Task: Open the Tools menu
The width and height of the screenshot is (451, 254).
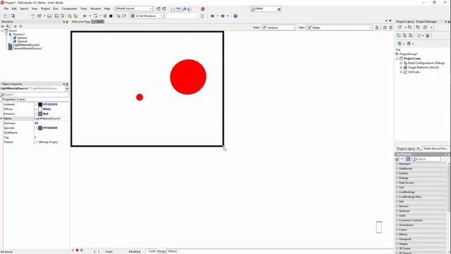Action: point(84,8)
